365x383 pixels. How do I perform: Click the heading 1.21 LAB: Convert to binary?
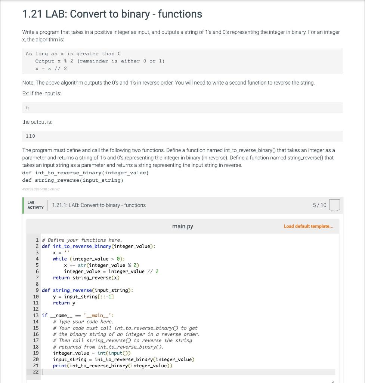point(112,14)
